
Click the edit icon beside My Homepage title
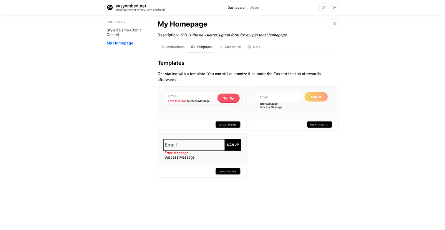click(x=334, y=23)
